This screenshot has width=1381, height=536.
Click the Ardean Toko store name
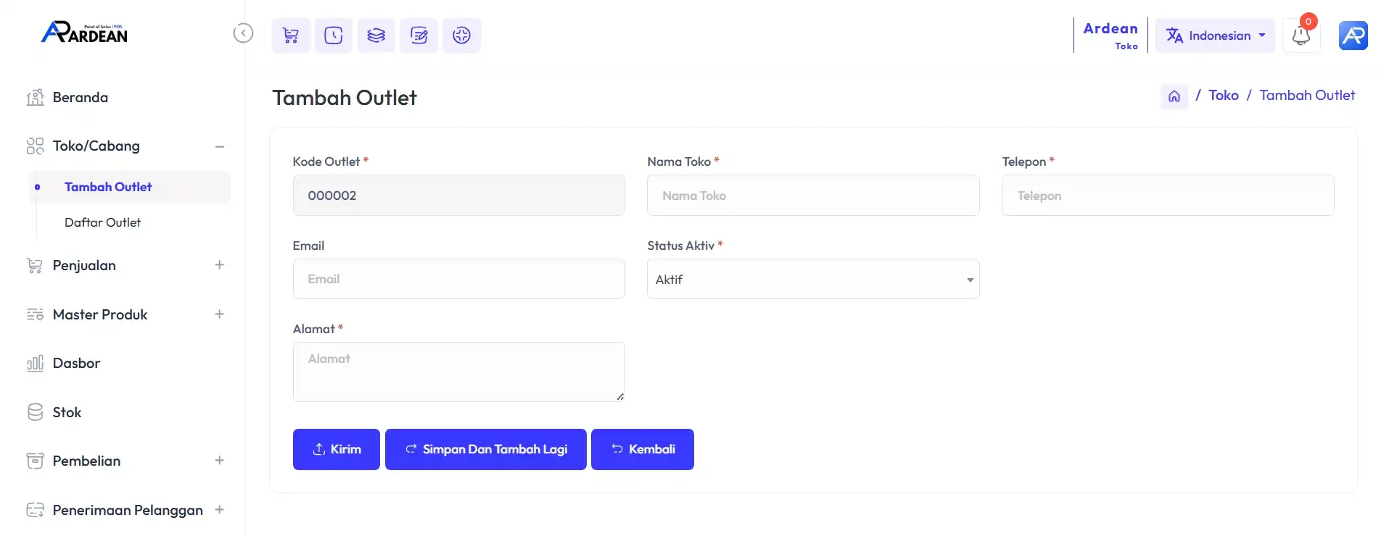coord(1110,35)
